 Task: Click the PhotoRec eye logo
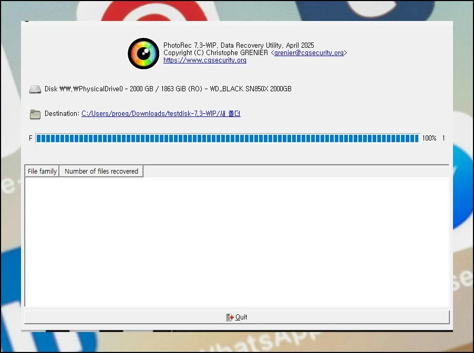point(143,54)
